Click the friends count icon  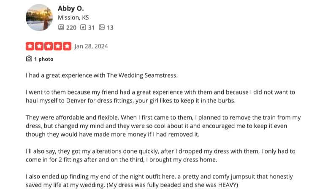(61, 27)
